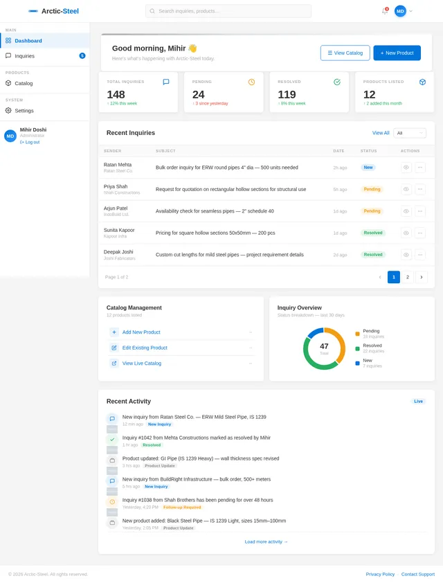View Deepak Joshi inquiry via eye icon
The width and height of the screenshot is (443, 583).
pyautogui.click(x=406, y=255)
